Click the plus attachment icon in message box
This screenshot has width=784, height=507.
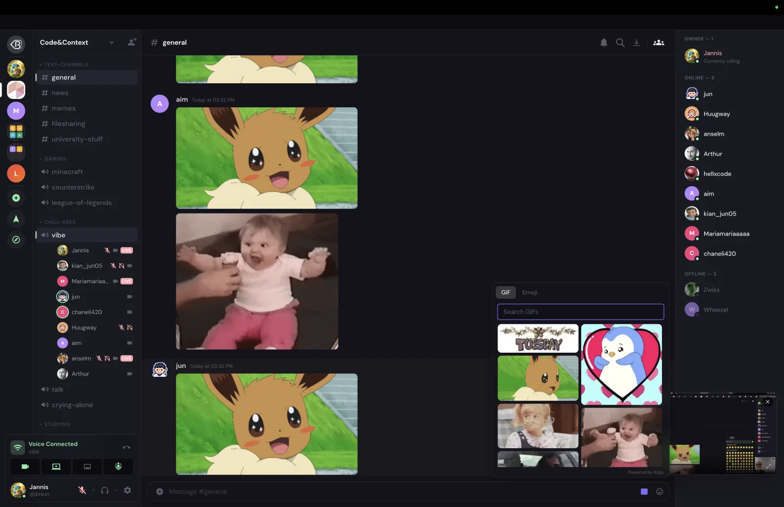[160, 491]
